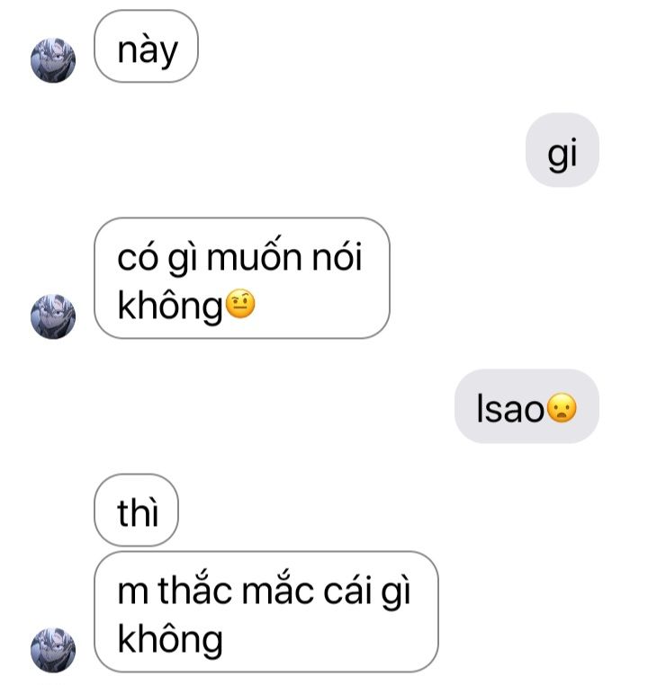Tap the avatar beside the "này" message

(x=53, y=60)
